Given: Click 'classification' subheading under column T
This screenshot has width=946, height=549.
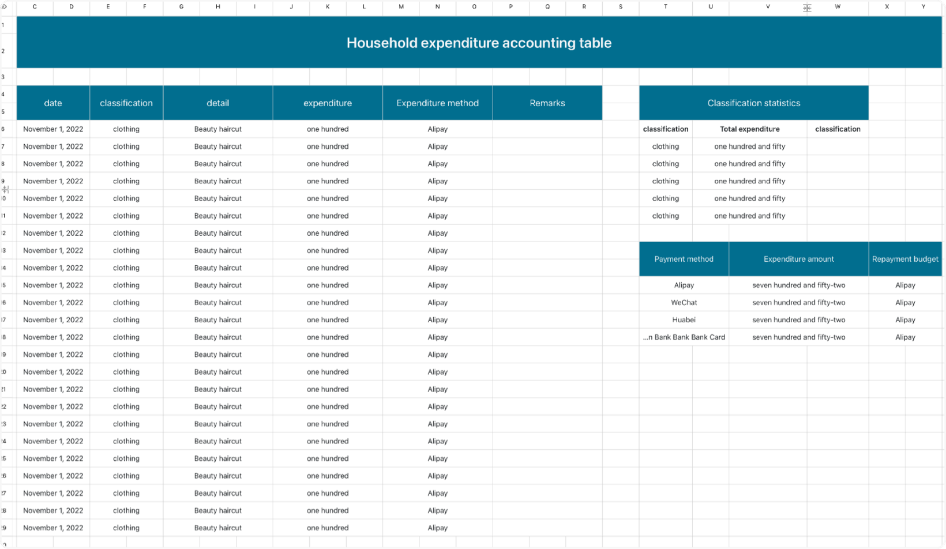Looking at the screenshot, I should point(666,129).
